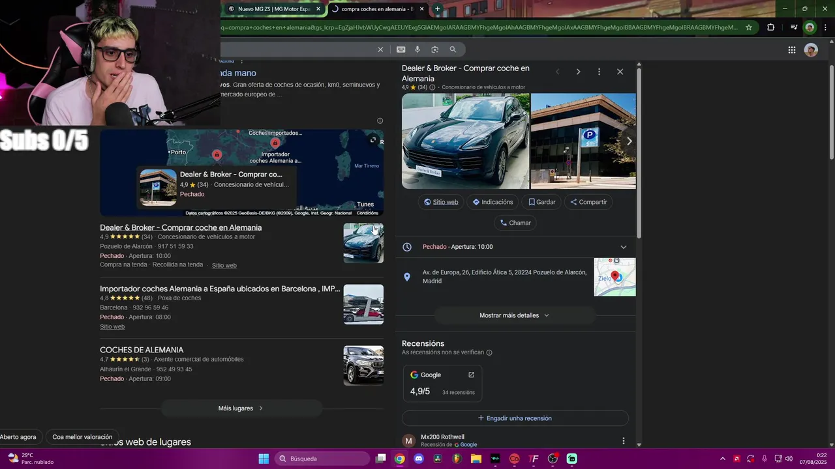
Task: Open Dealer & Broker - Comprar coche listing
Action: (181, 227)
